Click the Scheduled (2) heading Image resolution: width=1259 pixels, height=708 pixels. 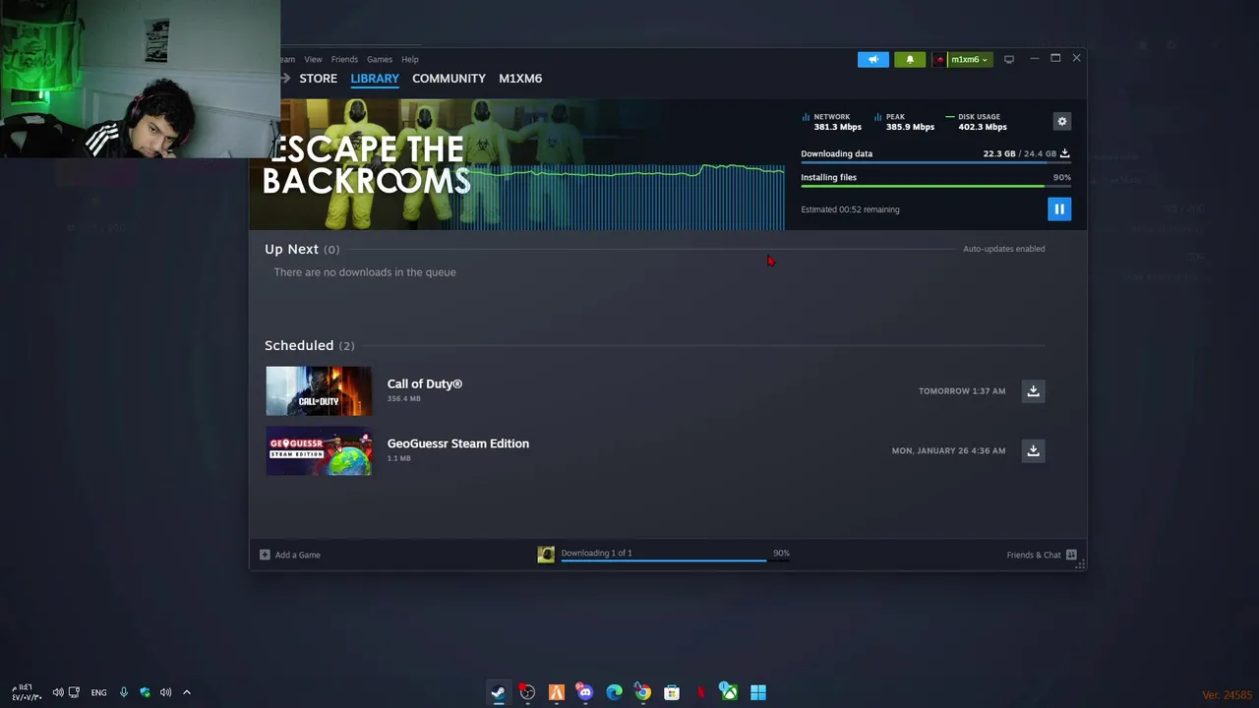pyautogui.click(x=309, y=345)
